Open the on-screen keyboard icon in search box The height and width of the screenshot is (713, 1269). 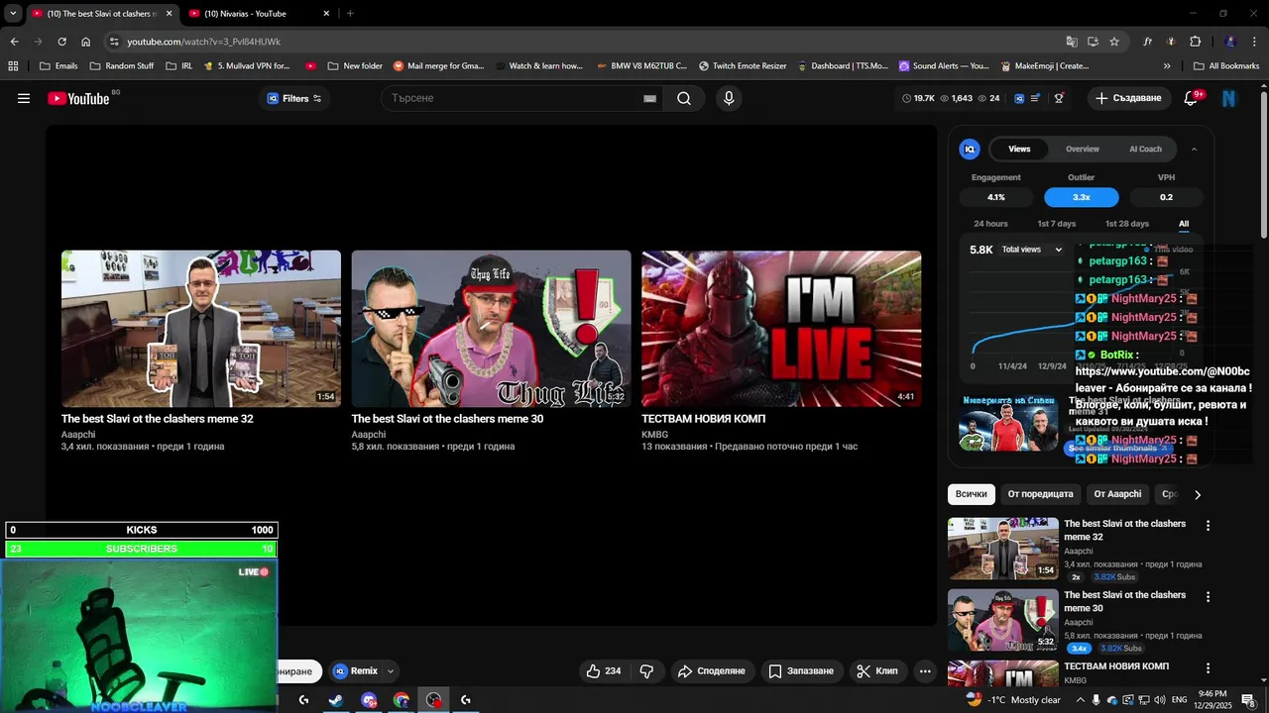coord(650,98)
